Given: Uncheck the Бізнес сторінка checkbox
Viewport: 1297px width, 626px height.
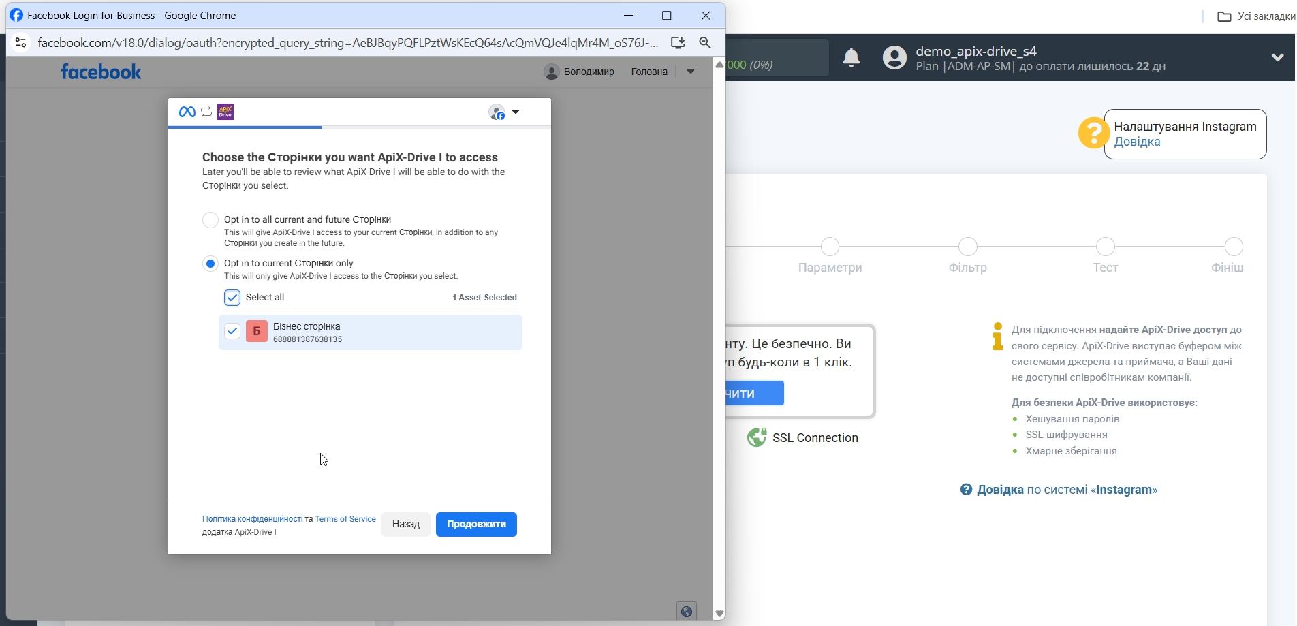Looking at the screenshot, I should (232, 332).
